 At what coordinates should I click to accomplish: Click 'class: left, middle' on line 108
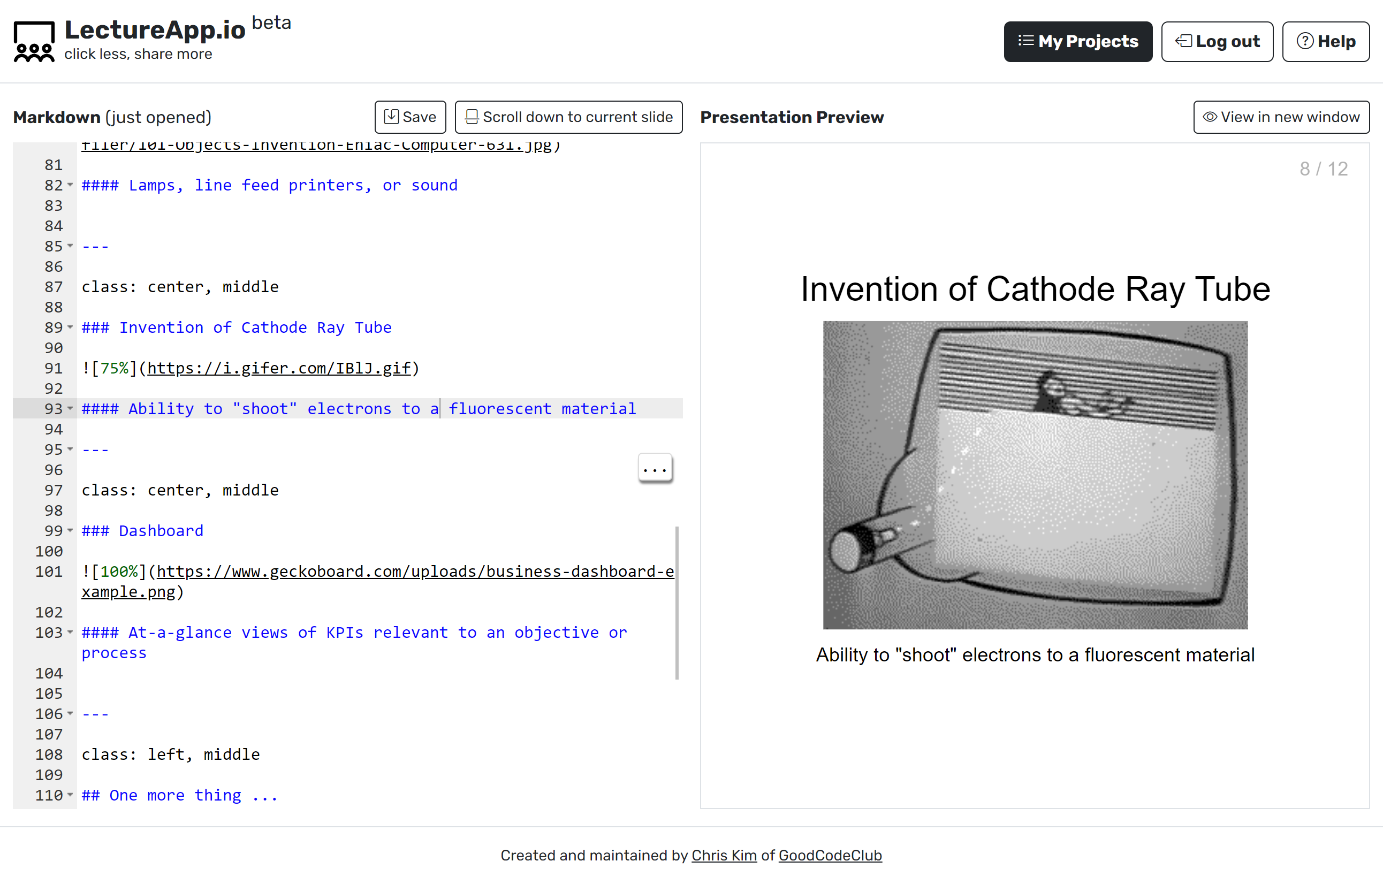[171, 754]
